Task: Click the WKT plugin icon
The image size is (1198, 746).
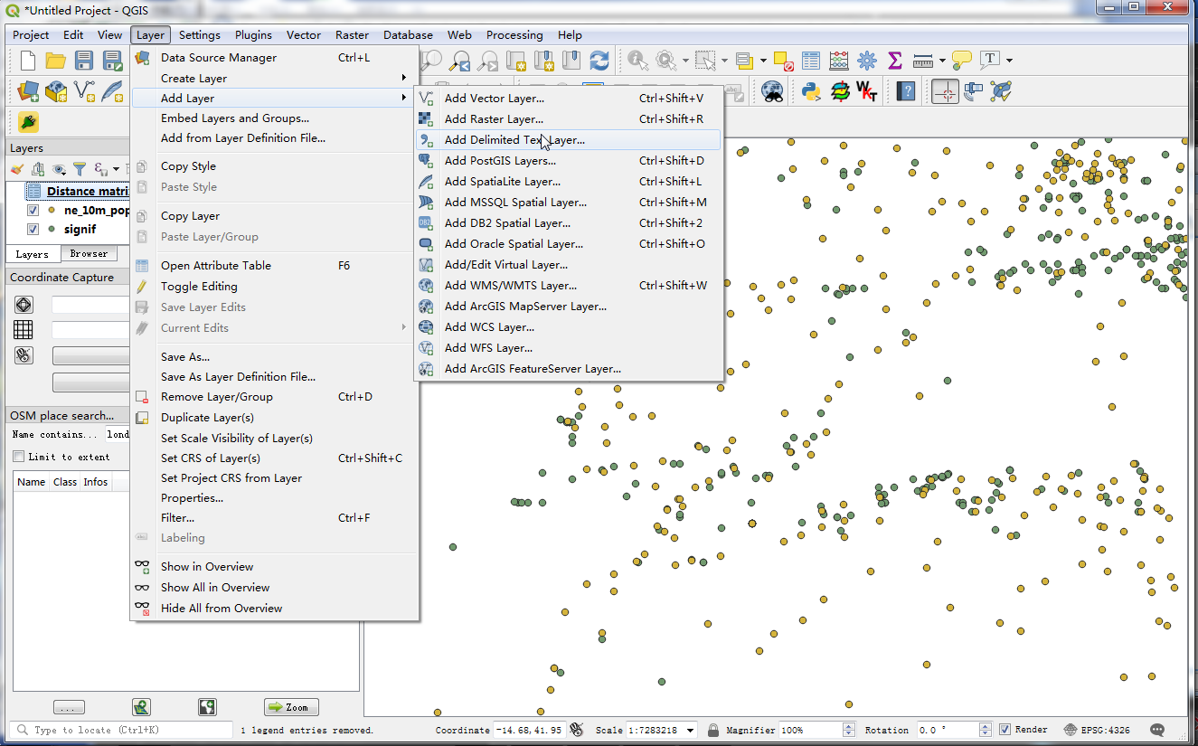Action: (867, 91)
